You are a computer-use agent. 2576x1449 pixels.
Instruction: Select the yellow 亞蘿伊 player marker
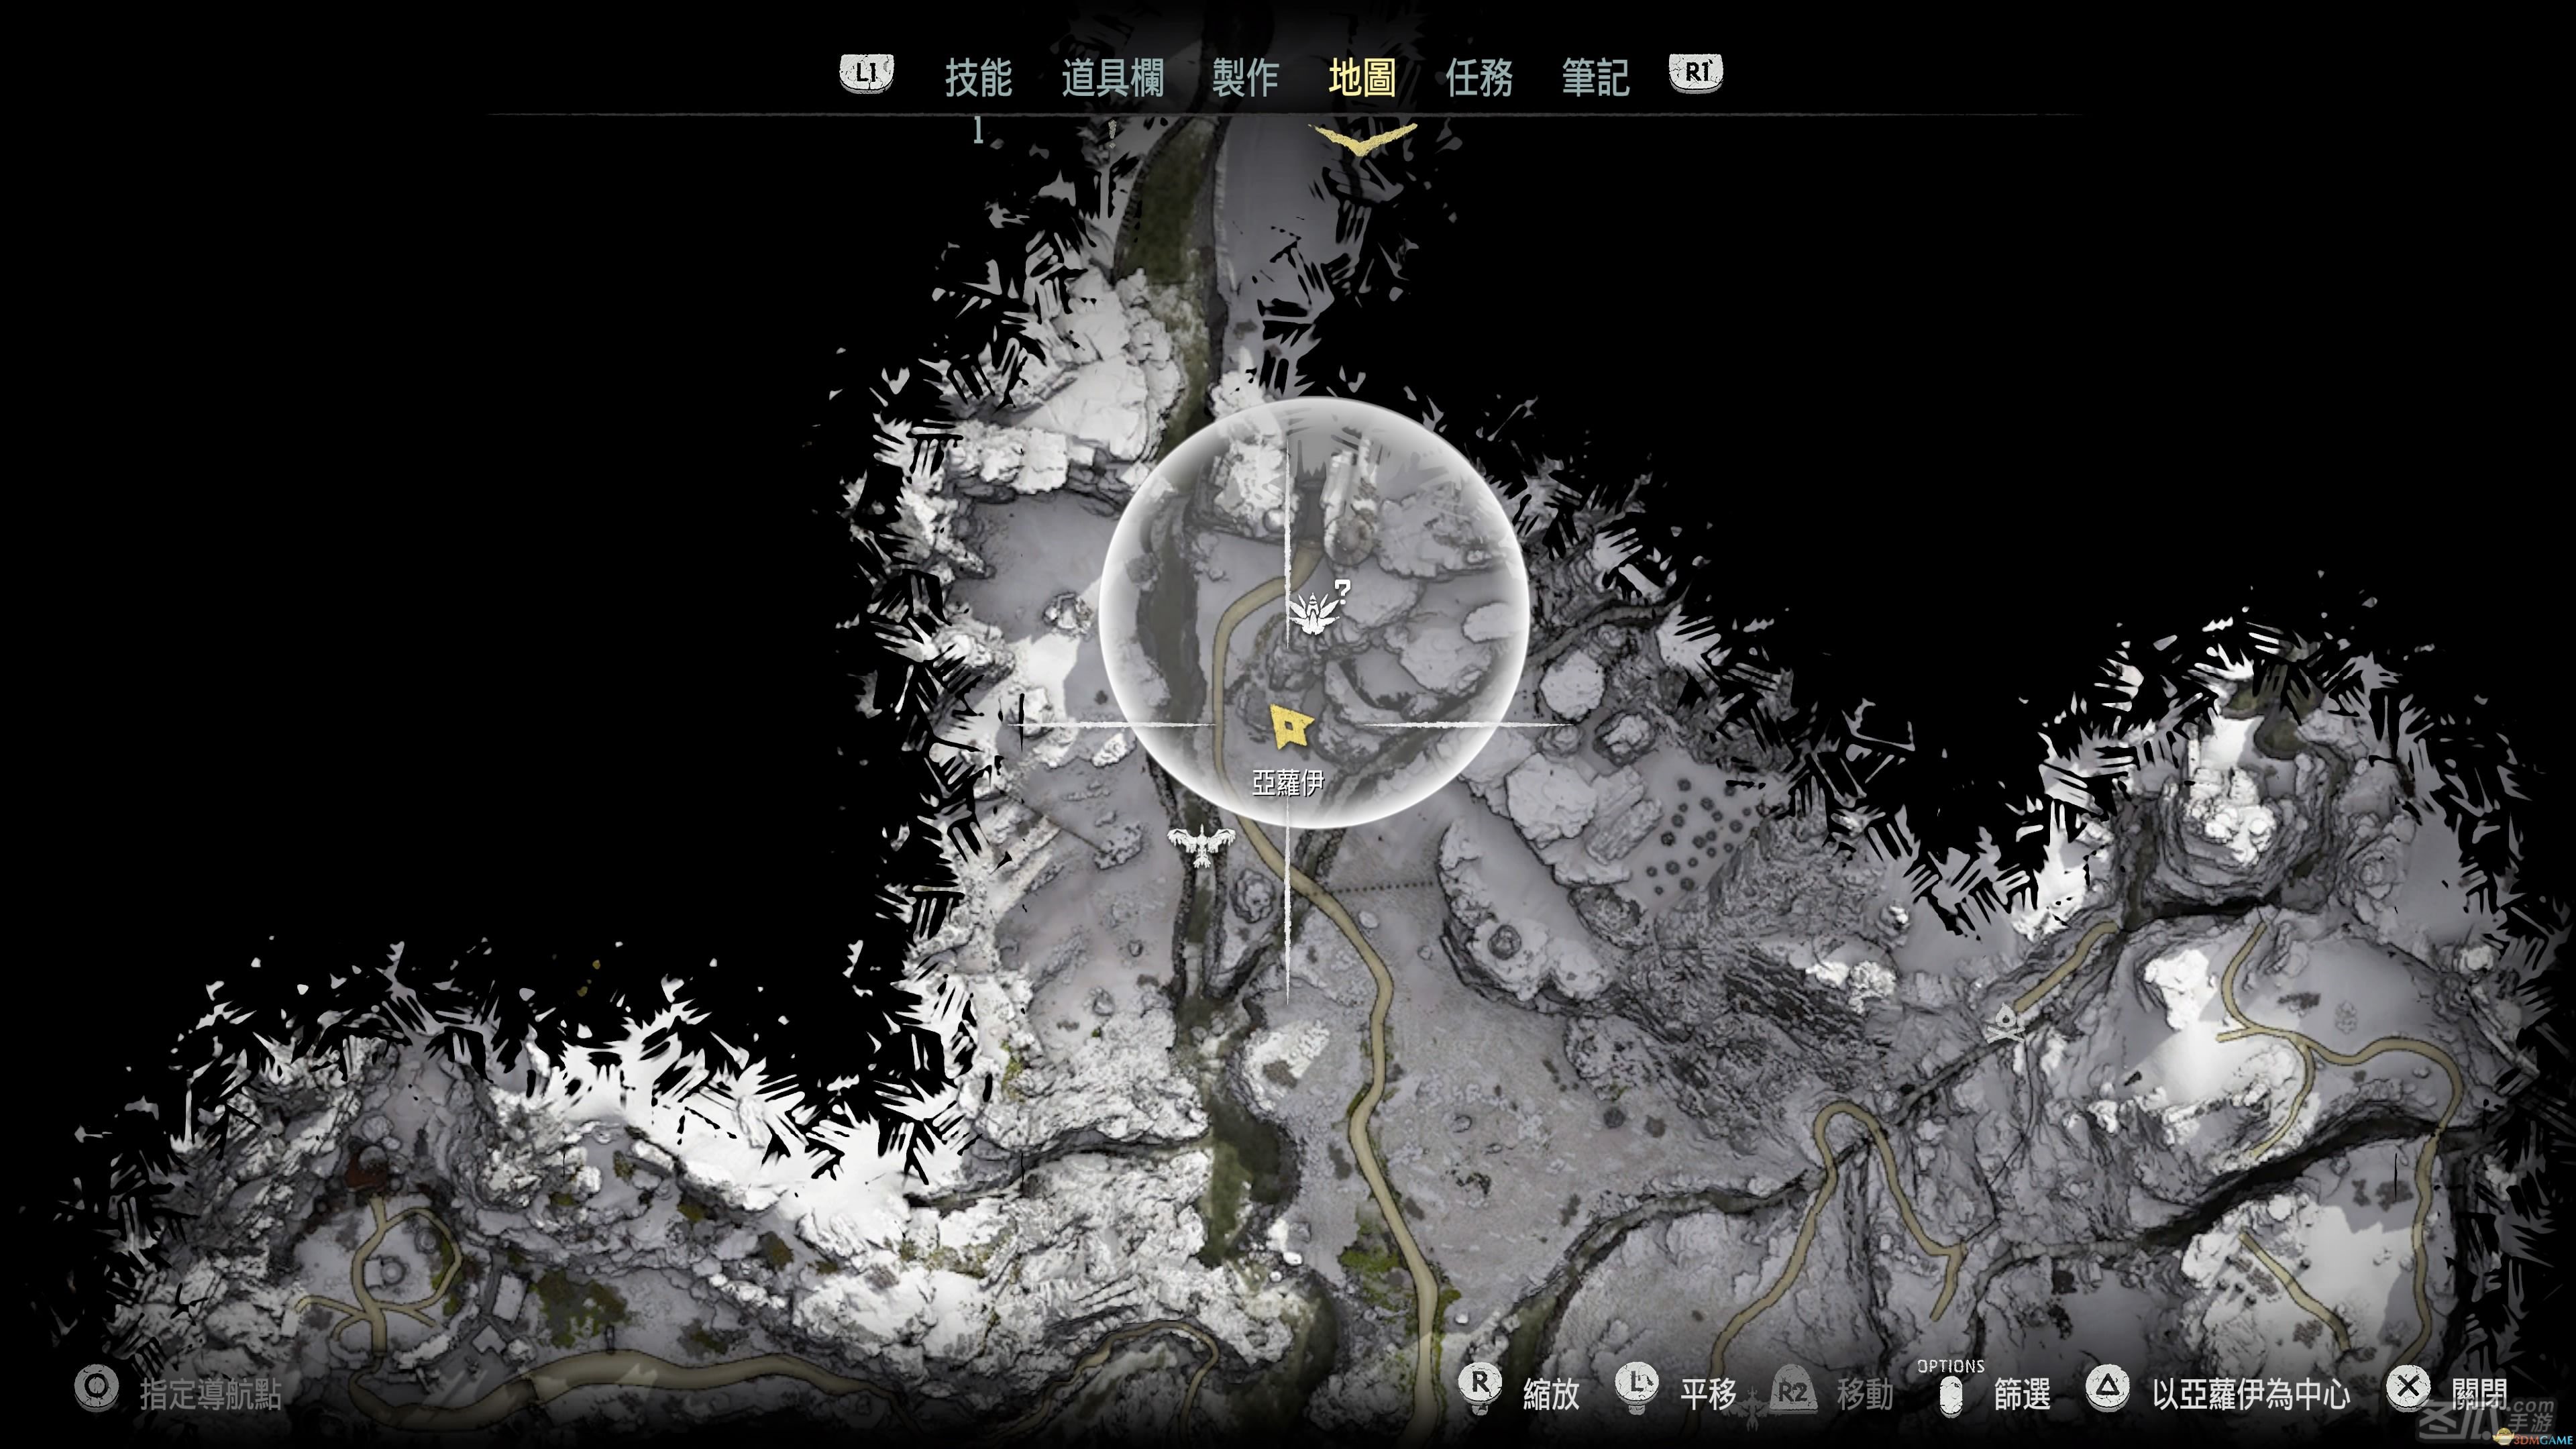[x=1290, y=727]
